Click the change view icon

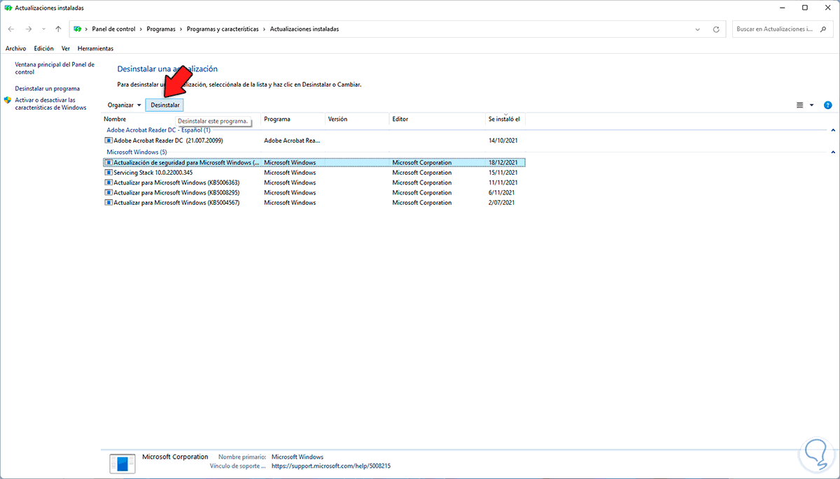pyautogui.click(x=800, y=105)
